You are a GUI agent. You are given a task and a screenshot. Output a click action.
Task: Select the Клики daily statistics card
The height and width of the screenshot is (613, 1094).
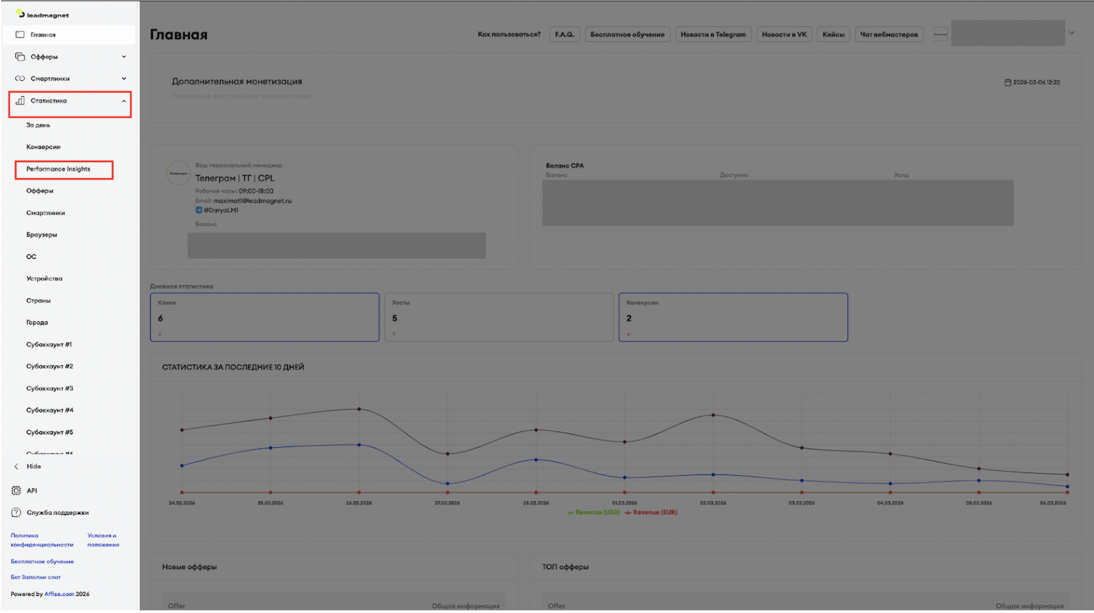[x=264, y=317]
